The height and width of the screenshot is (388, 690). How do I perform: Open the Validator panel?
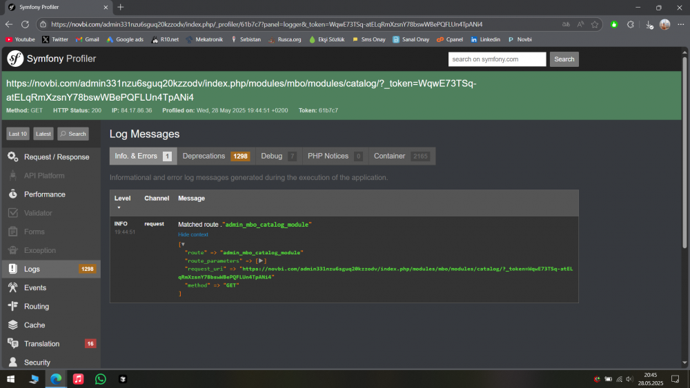pos(51,213)
